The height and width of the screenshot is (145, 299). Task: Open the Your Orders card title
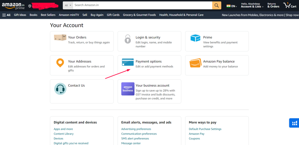(x=77, y=37)
